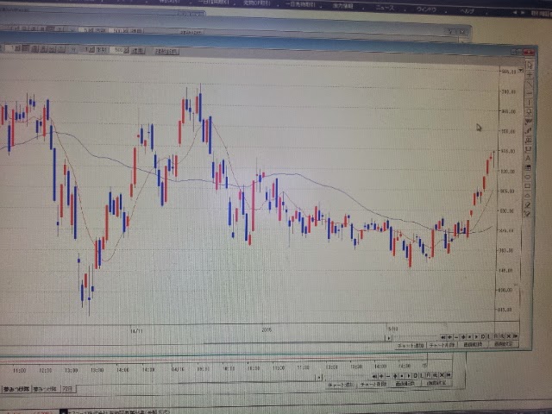Click back chart horizontal scrollbar right arrow
The image size is (552, 414).
(319, 378)
